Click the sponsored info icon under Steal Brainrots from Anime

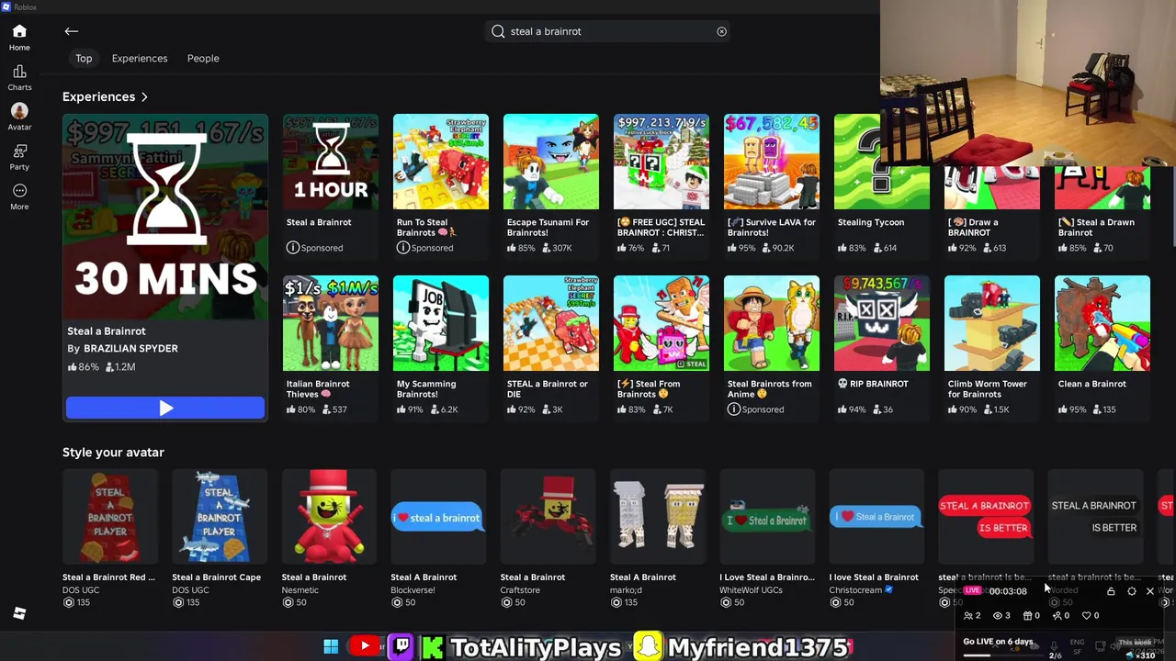pyautogui.click(x=733, y=409)
